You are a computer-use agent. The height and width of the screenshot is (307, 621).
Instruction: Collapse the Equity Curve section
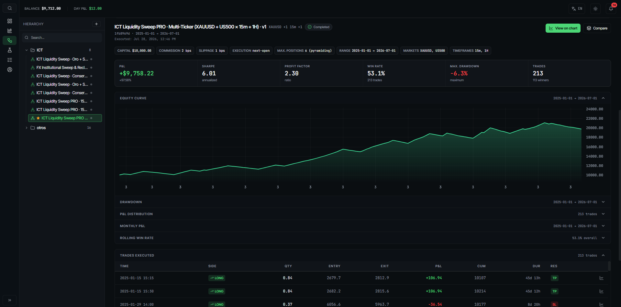click(603, 98)
